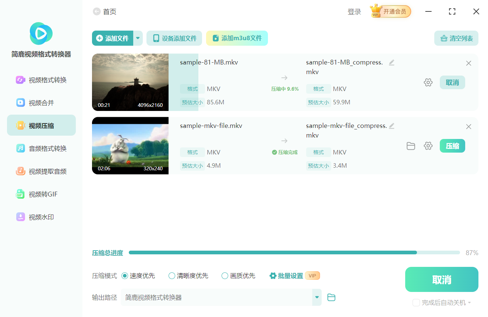Remove sample-81-MB.mkv with its X icon
This screenshot has height=317, width=488.
(x=468, y=63)
